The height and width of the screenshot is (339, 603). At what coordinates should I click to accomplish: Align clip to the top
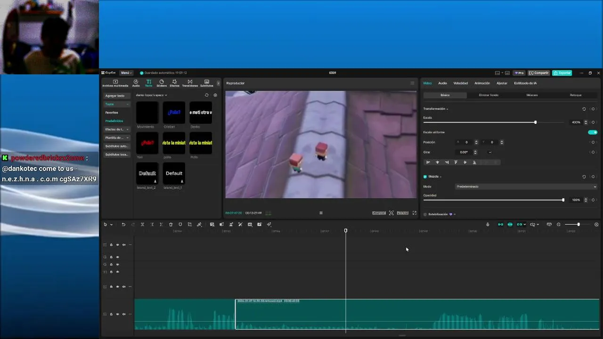point(456,162)
